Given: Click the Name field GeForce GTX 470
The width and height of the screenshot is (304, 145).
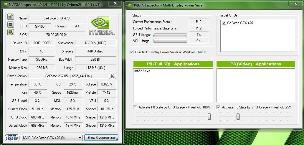Looking at the screenshot, I should pyautogui.click(x=57, y=18).
